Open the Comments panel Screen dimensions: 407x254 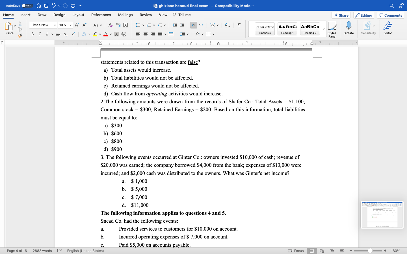click(x=390, y=15)
